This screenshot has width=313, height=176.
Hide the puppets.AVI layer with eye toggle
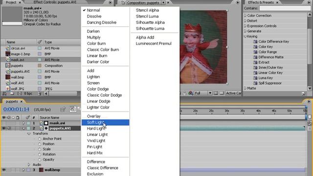coord(3,128)
